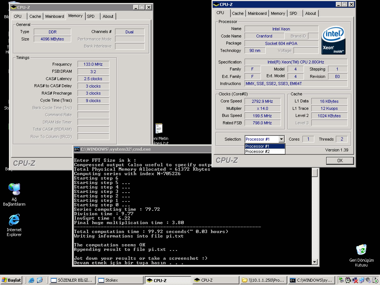This screenshot has height=285, width=380.
Task: Switch to SÖZENLER BİLGİ taskbar window
Action: (x=72, y=280)
